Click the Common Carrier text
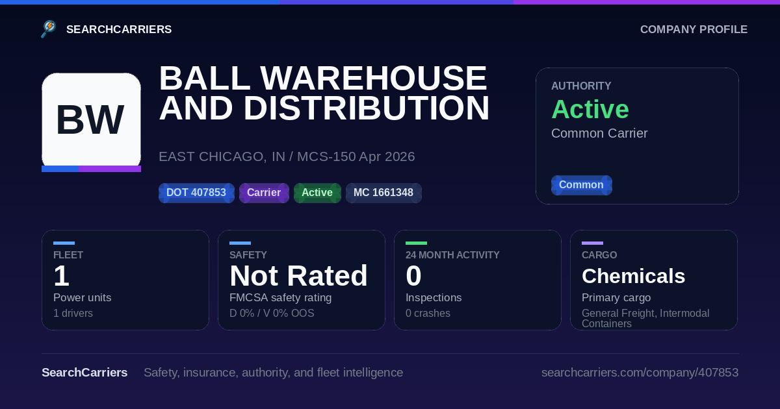780x409 pixels. 599,133
